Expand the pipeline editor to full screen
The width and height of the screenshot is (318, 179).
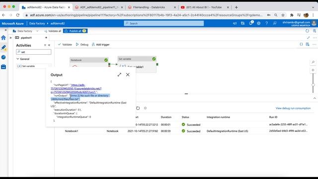[308, 38]
